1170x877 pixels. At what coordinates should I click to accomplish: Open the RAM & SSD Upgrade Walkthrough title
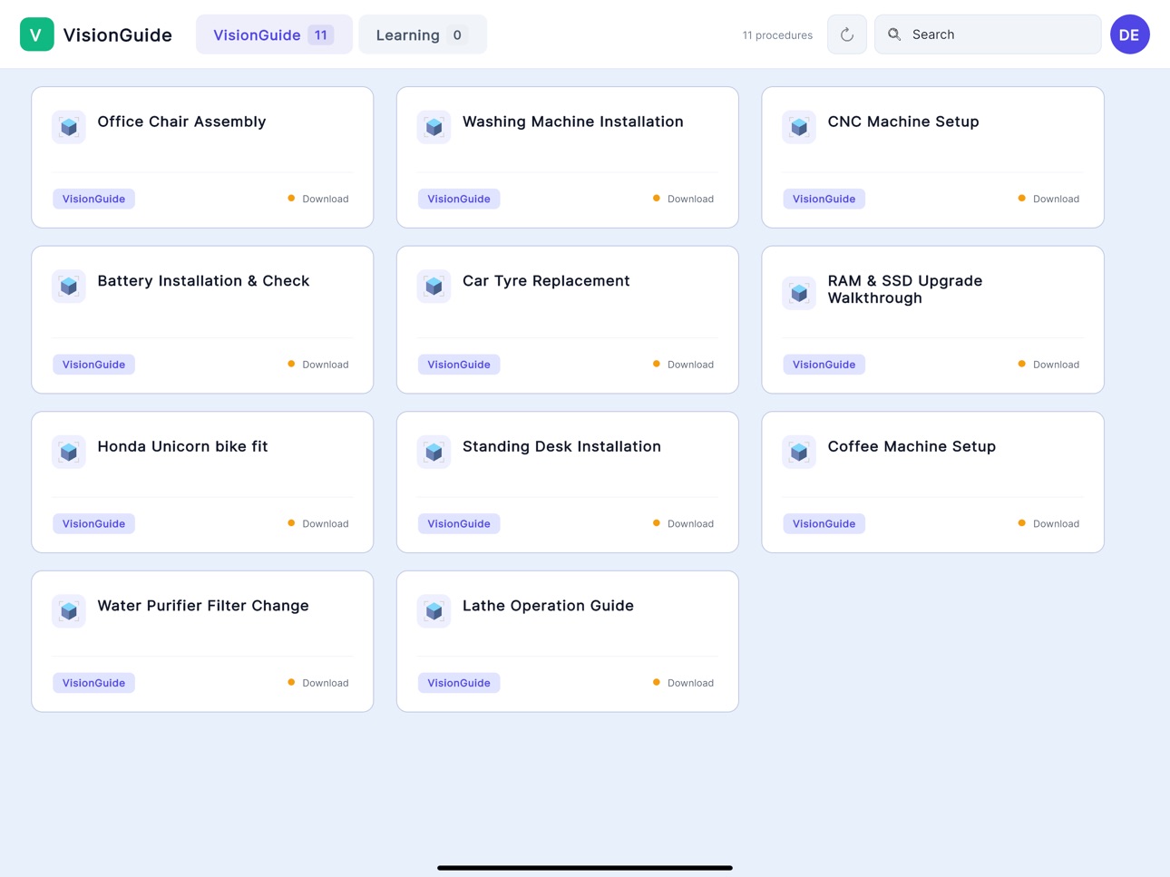click(905, 289)
